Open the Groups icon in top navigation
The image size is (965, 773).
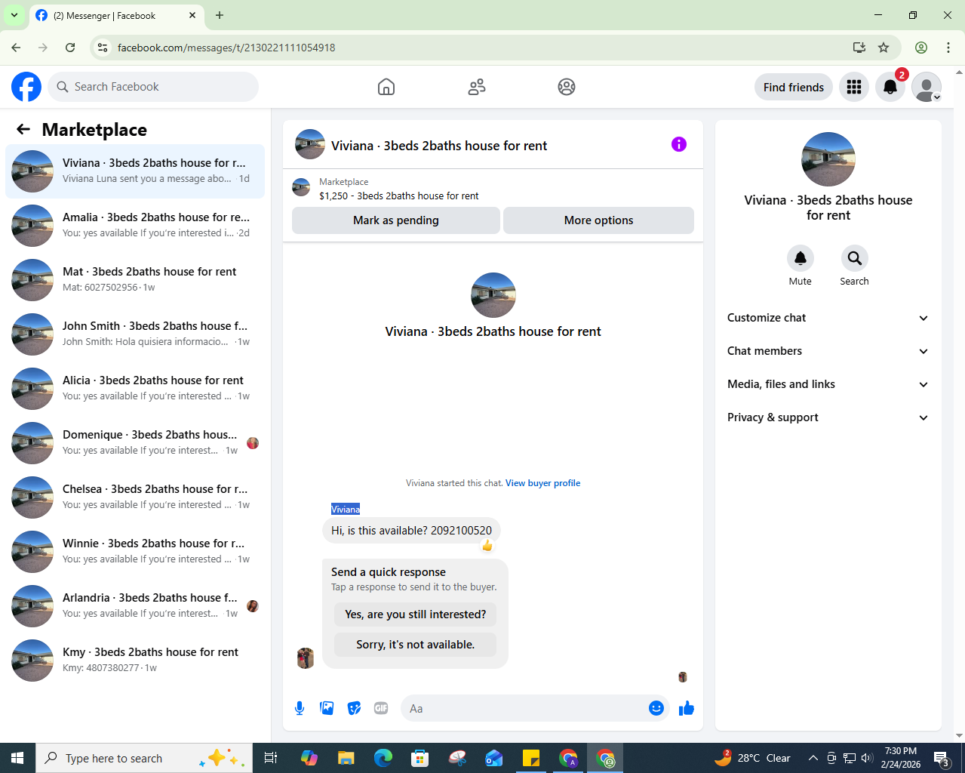tap(567, 87)
